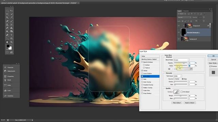The image size is (218, 122).
Task: Click OK in Layer Style dialog
Action: (x=213, y=56)
